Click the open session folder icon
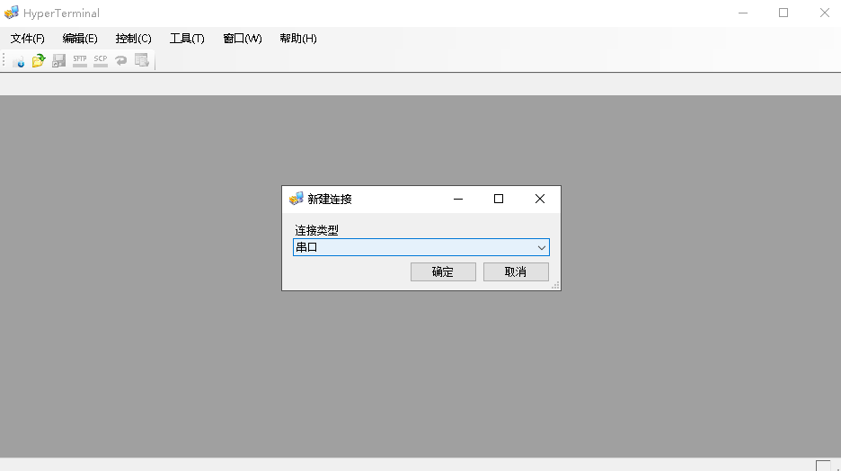This screenshot has height=471, width=841. tap(38, 60)
